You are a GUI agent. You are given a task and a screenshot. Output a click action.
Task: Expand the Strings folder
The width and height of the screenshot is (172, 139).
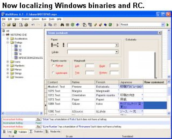(7, 73)
